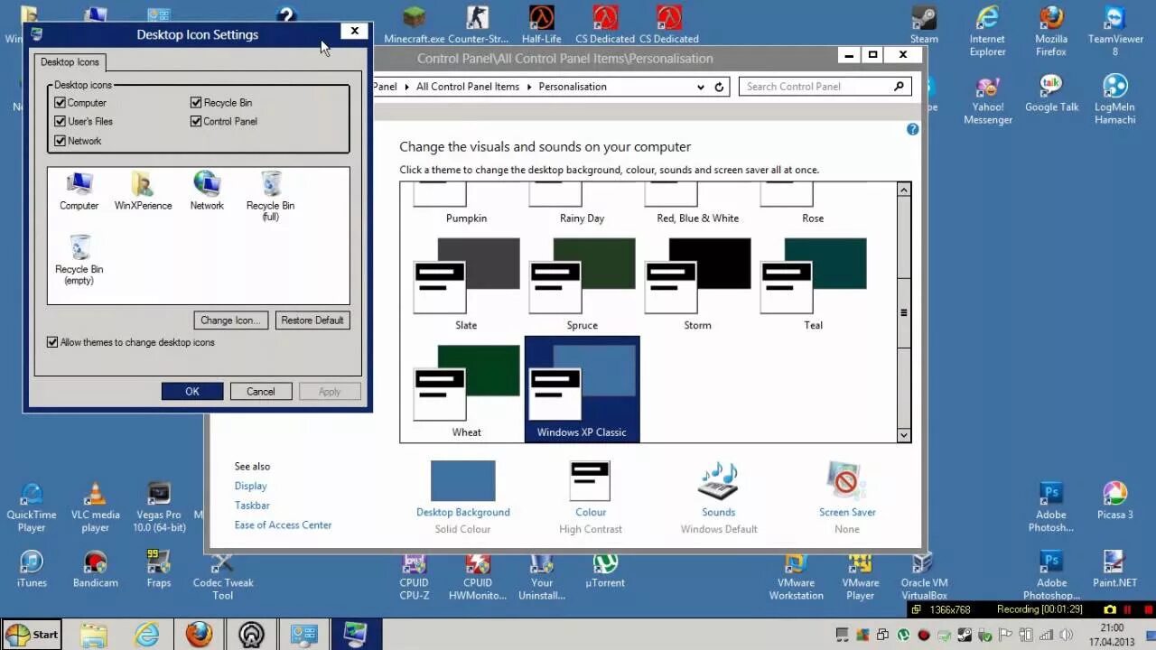Image resolution: width=1156 pixels, height=650 pixels.
Task: Open the Taskbar link under See also
Action: 252,506
